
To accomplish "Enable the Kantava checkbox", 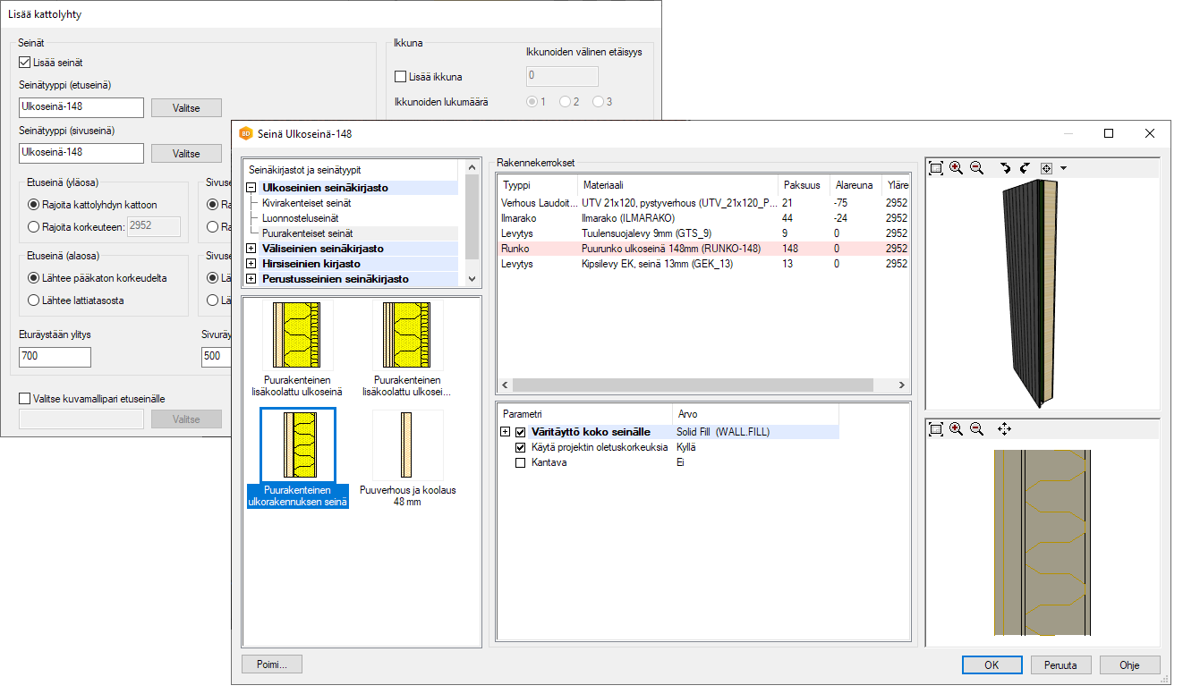I will coord(520,463).
